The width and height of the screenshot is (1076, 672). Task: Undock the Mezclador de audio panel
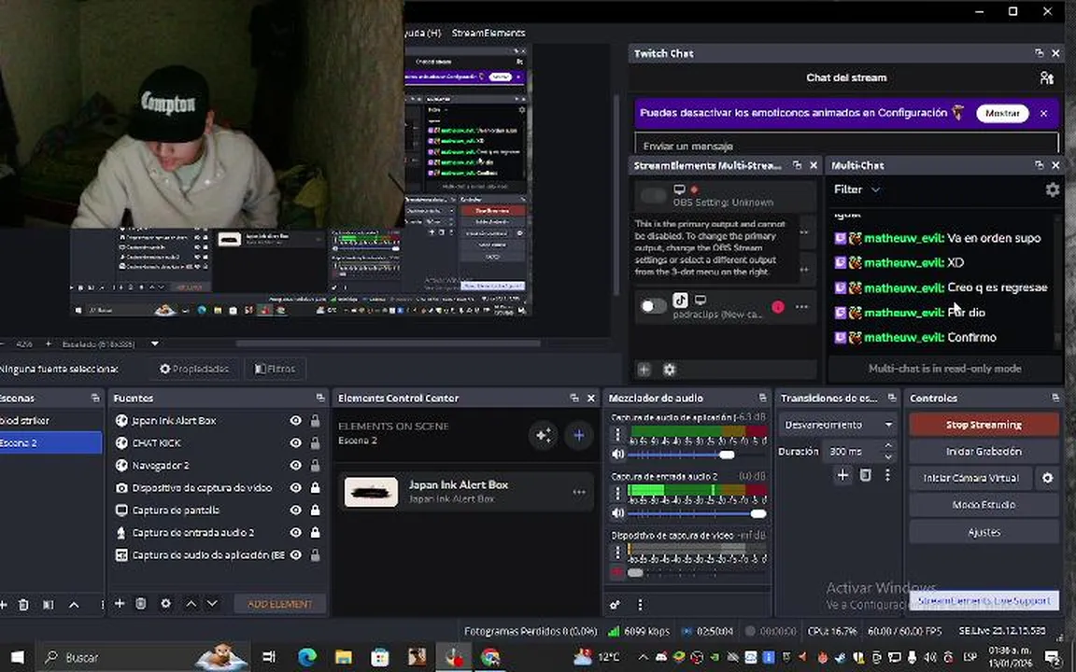[762, 398]
